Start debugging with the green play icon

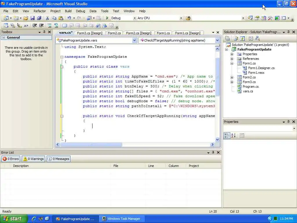click(x=107, y=18)
